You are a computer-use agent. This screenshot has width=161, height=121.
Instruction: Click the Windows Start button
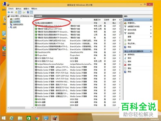tap(4, 118)
